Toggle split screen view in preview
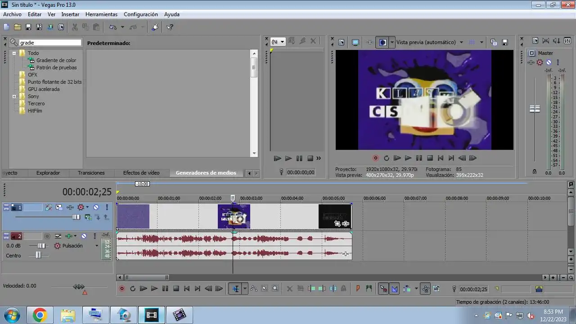The width and height of the screenshot is (576, 324). (383, 42)
